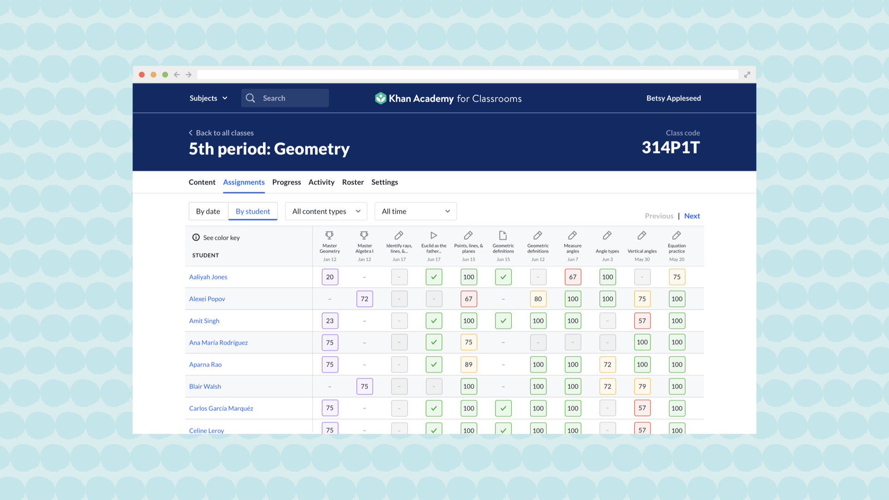
Task: Go back with the browser back arrow
Action: tap(177, 75)
